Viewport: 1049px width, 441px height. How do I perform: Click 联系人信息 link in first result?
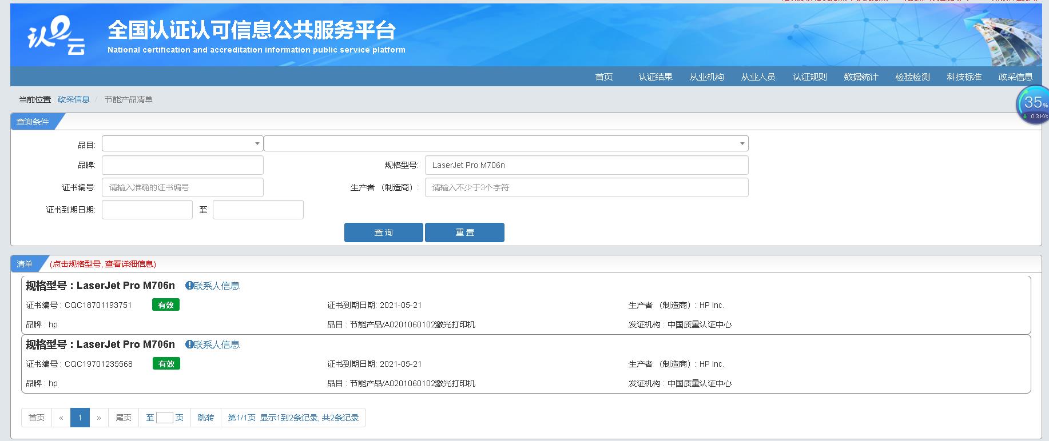[217, 286]
